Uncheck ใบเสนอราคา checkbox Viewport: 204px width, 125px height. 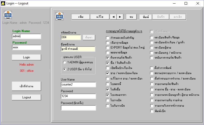coord(107,95)
